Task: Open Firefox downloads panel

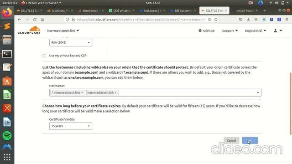Action: click(x=248, y=20)
